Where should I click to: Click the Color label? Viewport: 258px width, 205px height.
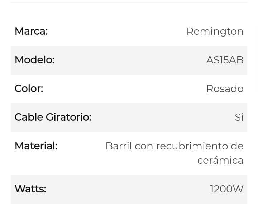click(x=29, y=89)
